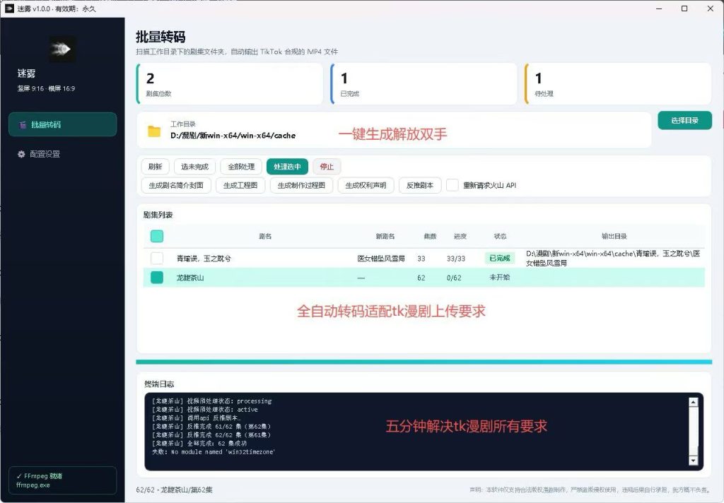Click the error line No module named win32timezone
The width and height of the screenshot is (724, 503).
(214, 451)
